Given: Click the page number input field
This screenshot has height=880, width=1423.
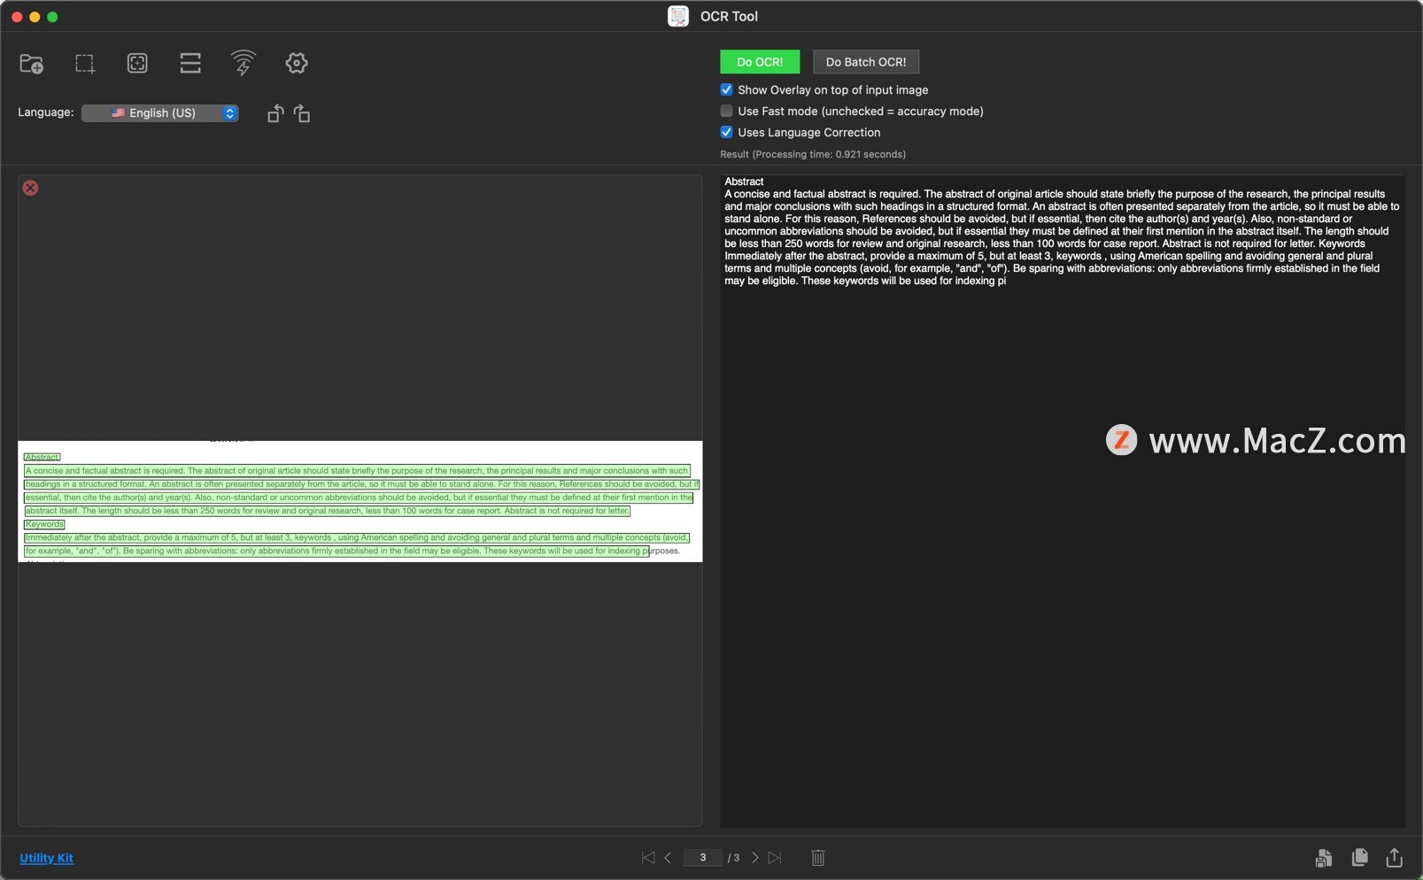Looking at the screenshot, I should pos(703,858).
